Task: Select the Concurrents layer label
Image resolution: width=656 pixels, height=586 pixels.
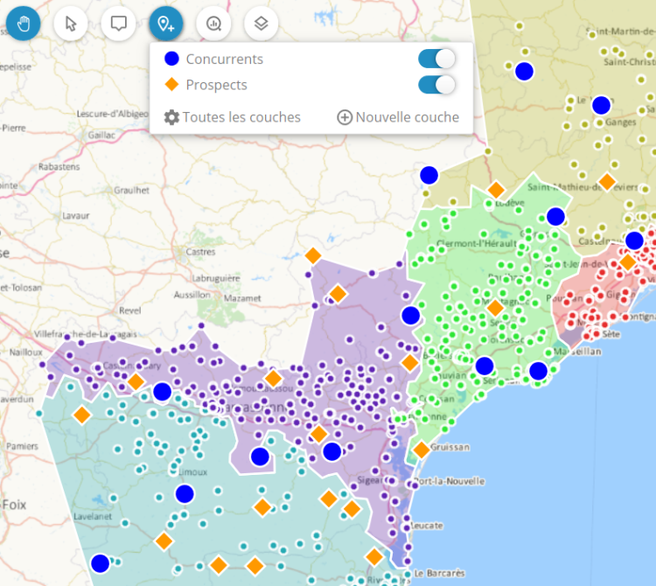Action: 224,59
